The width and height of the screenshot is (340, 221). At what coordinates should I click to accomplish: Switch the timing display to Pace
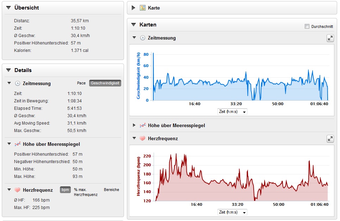81,83
